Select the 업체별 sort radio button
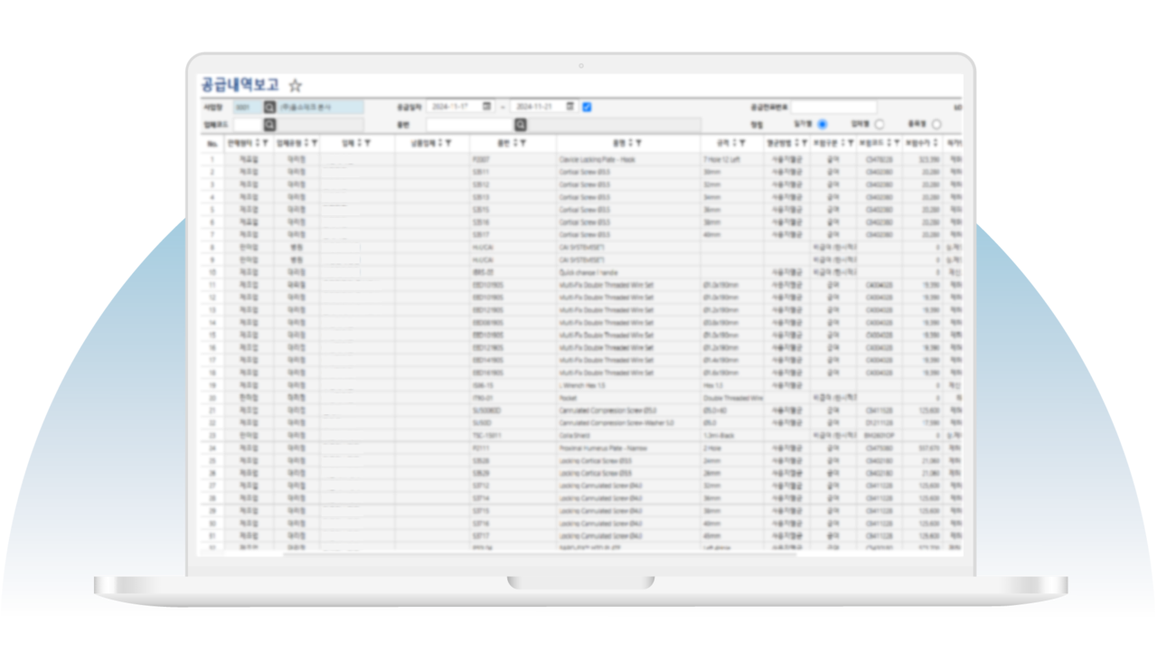Viewport: 1157px width, 652px height. pos(880,125)
